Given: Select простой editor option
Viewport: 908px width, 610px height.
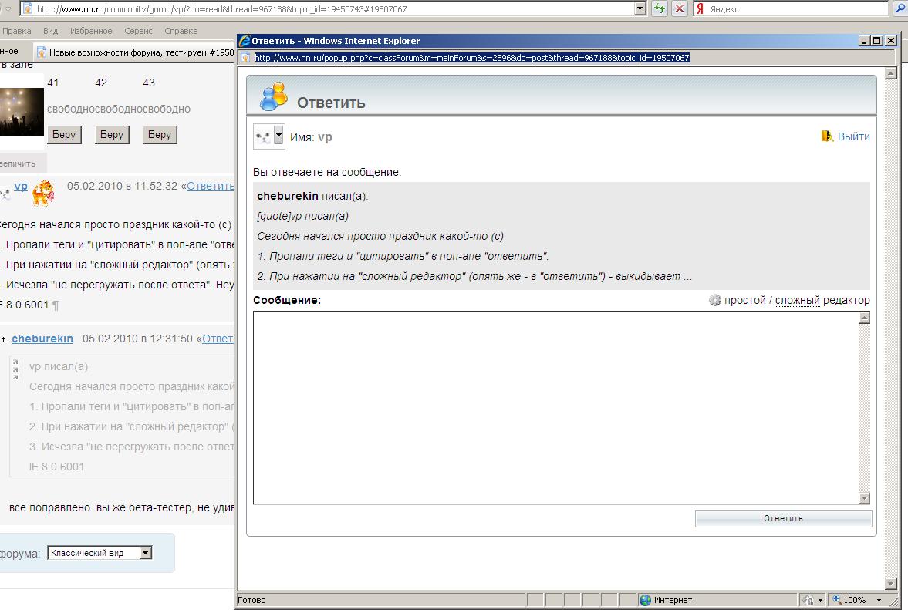Looking at the screenshot, I should pyautogui.click(x=744, y=300).
